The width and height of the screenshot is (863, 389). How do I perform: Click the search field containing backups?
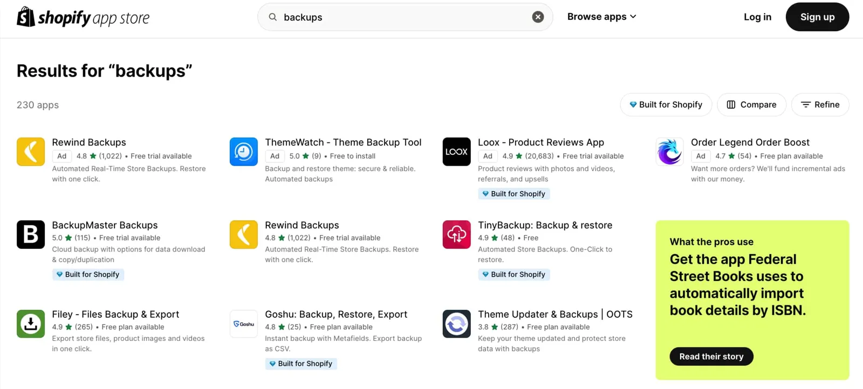(x=405, y=17)
